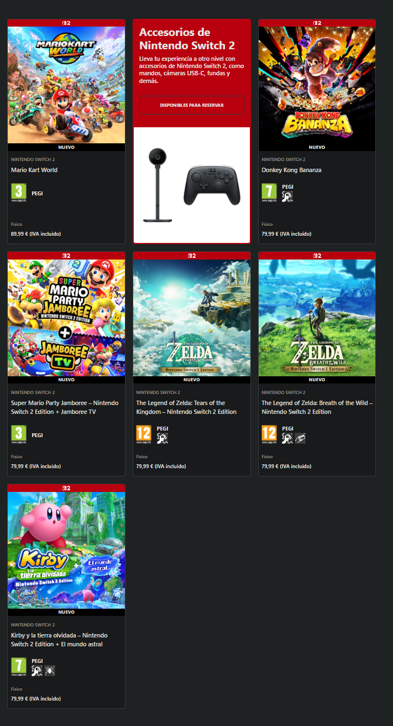Screen dimensions: 393x726
Task: Click the in-game purchases icon under Breath of the Wild
Action: click(x=300, y=438)
